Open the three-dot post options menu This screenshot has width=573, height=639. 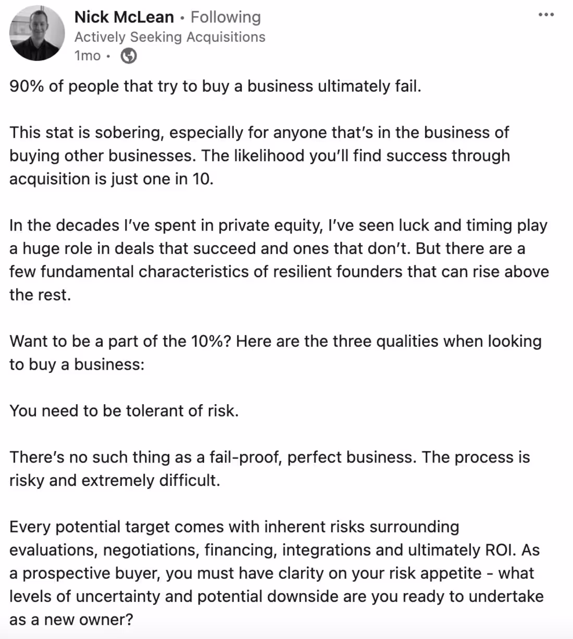click(x=546, y=15)
